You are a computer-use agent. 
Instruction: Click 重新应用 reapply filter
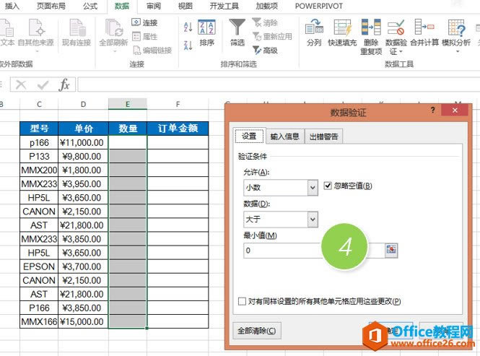tap(272, 36)
